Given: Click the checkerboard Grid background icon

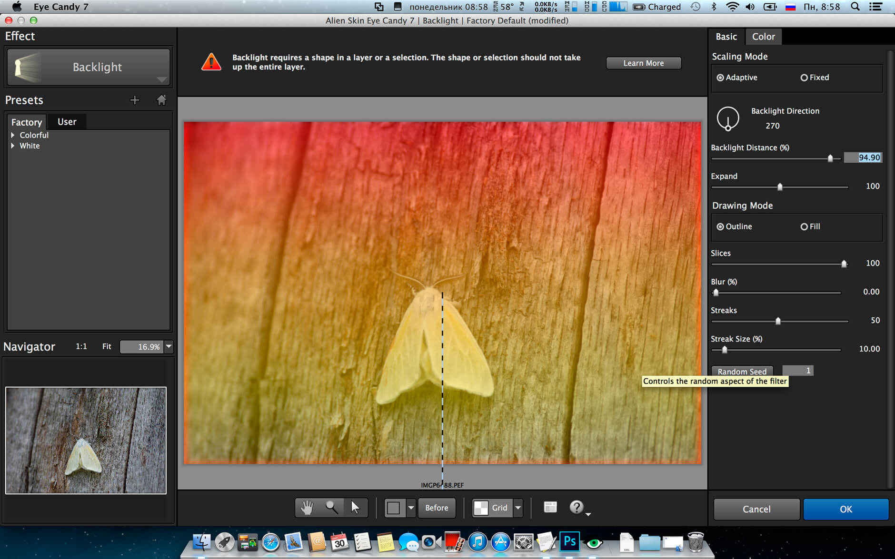Looking at the screenshot, I should [481, 508].
